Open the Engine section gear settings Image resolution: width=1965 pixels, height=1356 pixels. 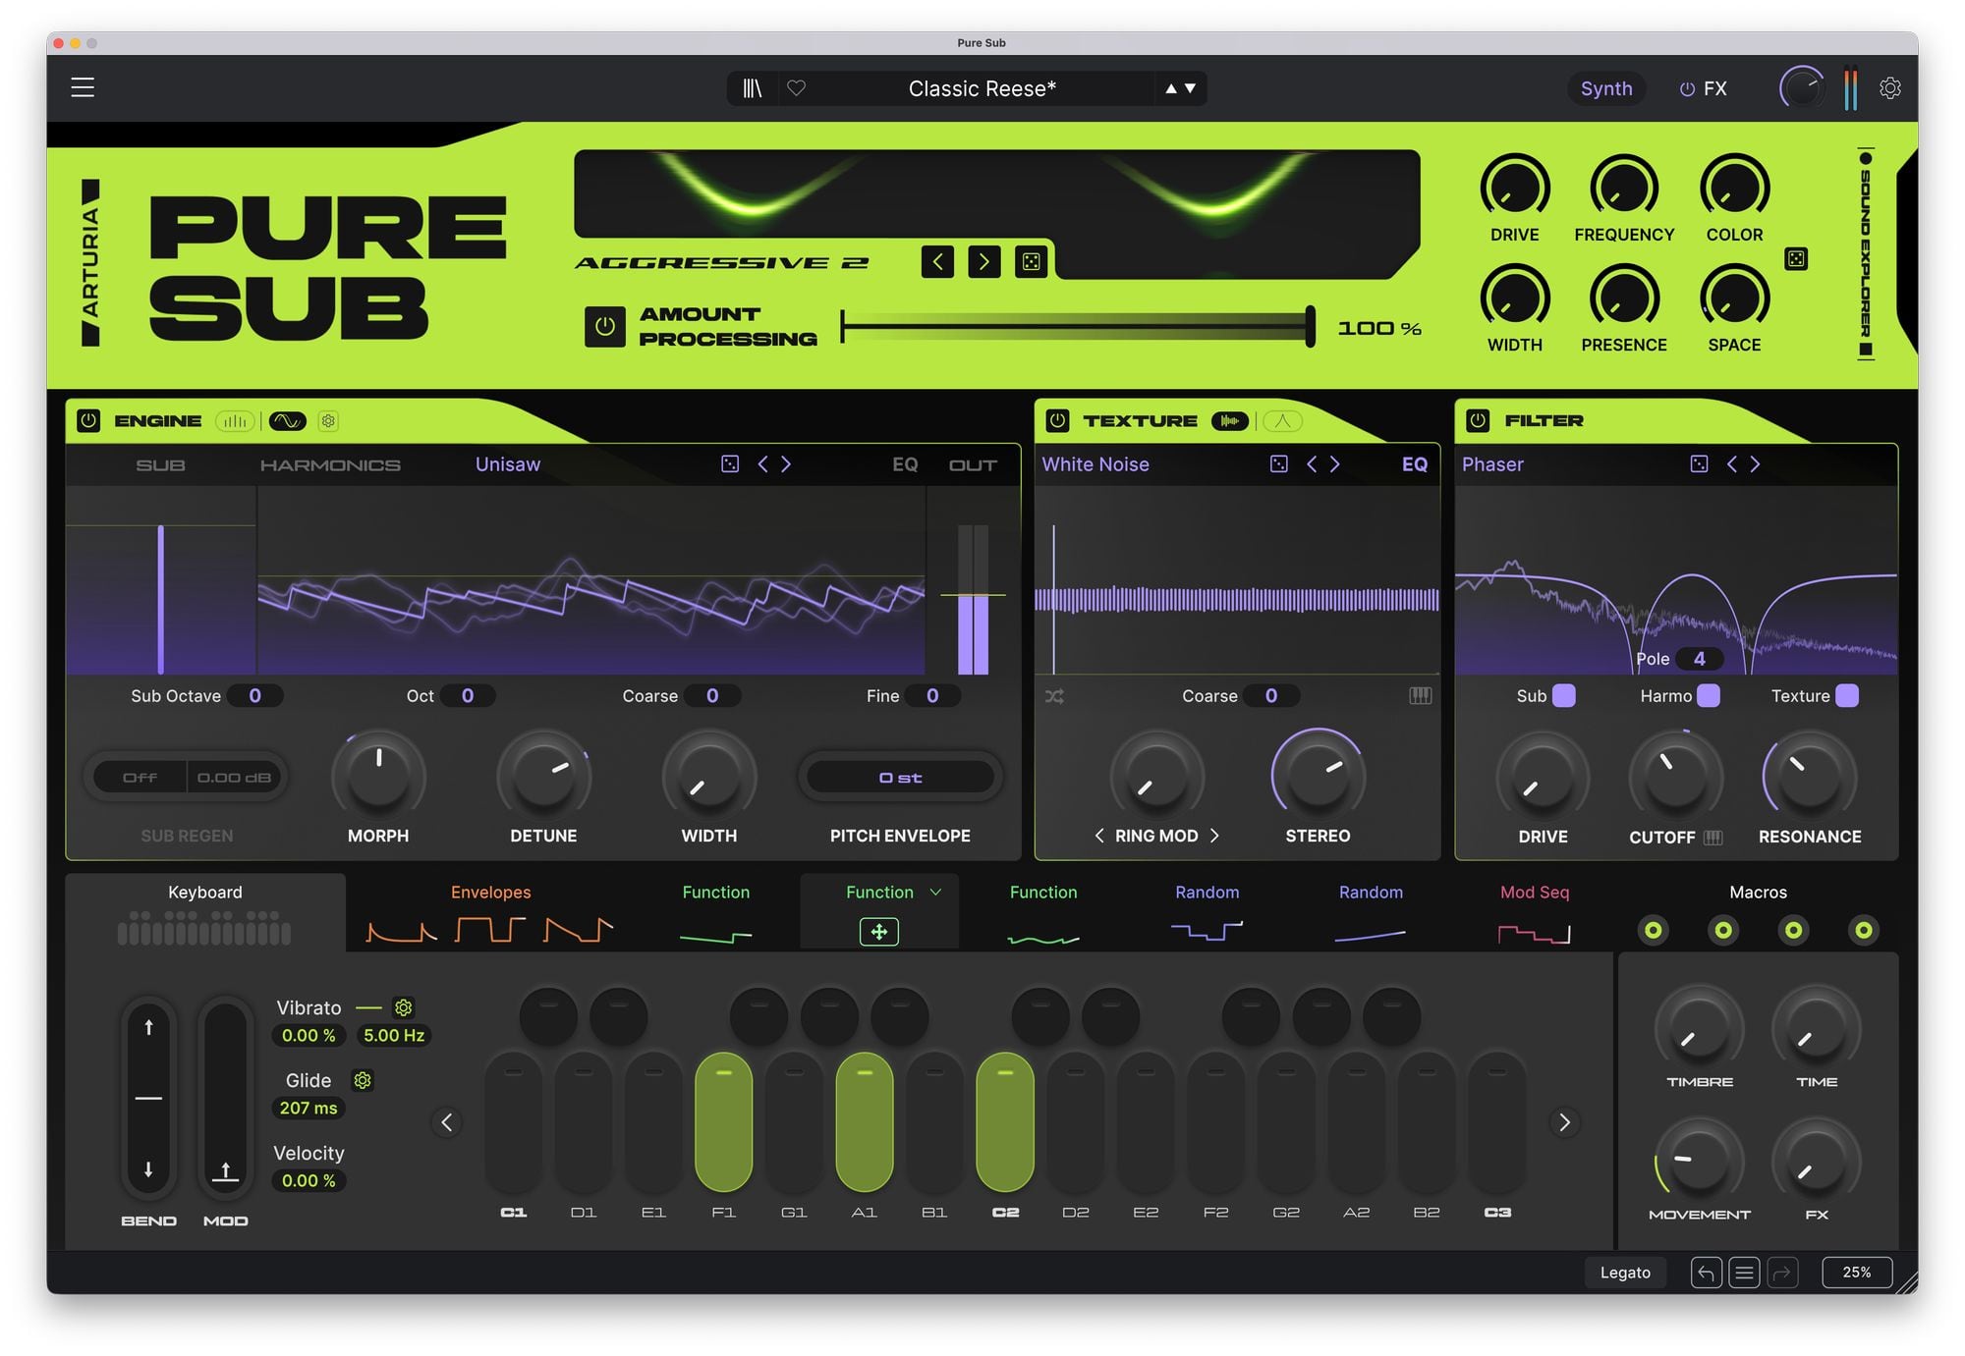(328, 421)
